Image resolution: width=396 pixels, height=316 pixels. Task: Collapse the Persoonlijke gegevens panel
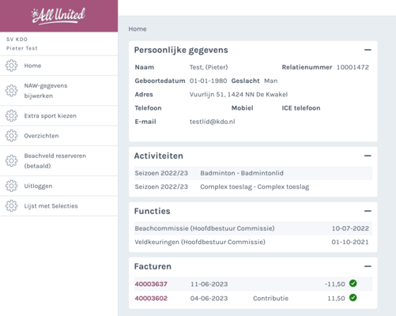[368, 50]
